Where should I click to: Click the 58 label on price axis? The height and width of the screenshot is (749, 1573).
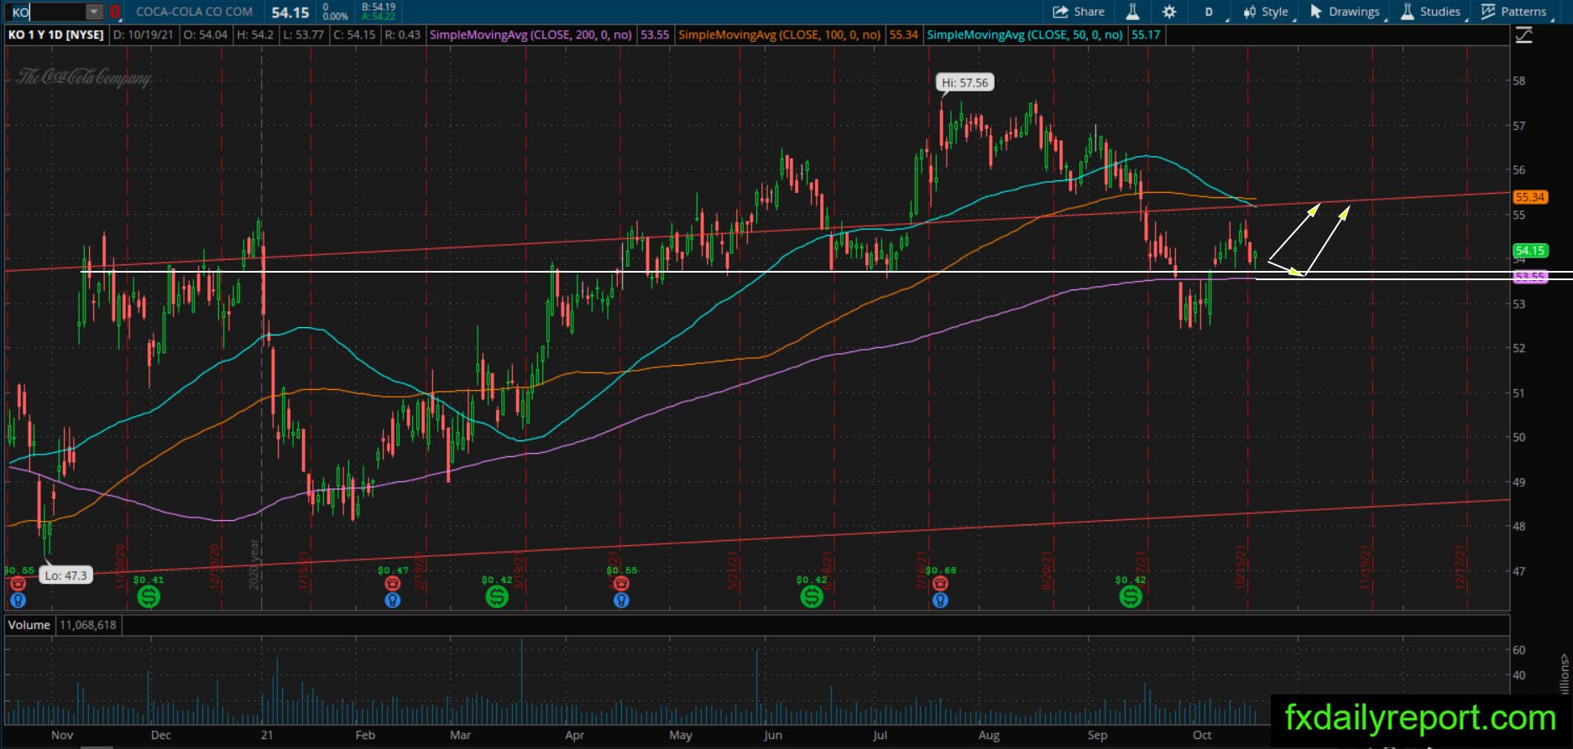pyautogui.click(x=1518, y=81)
